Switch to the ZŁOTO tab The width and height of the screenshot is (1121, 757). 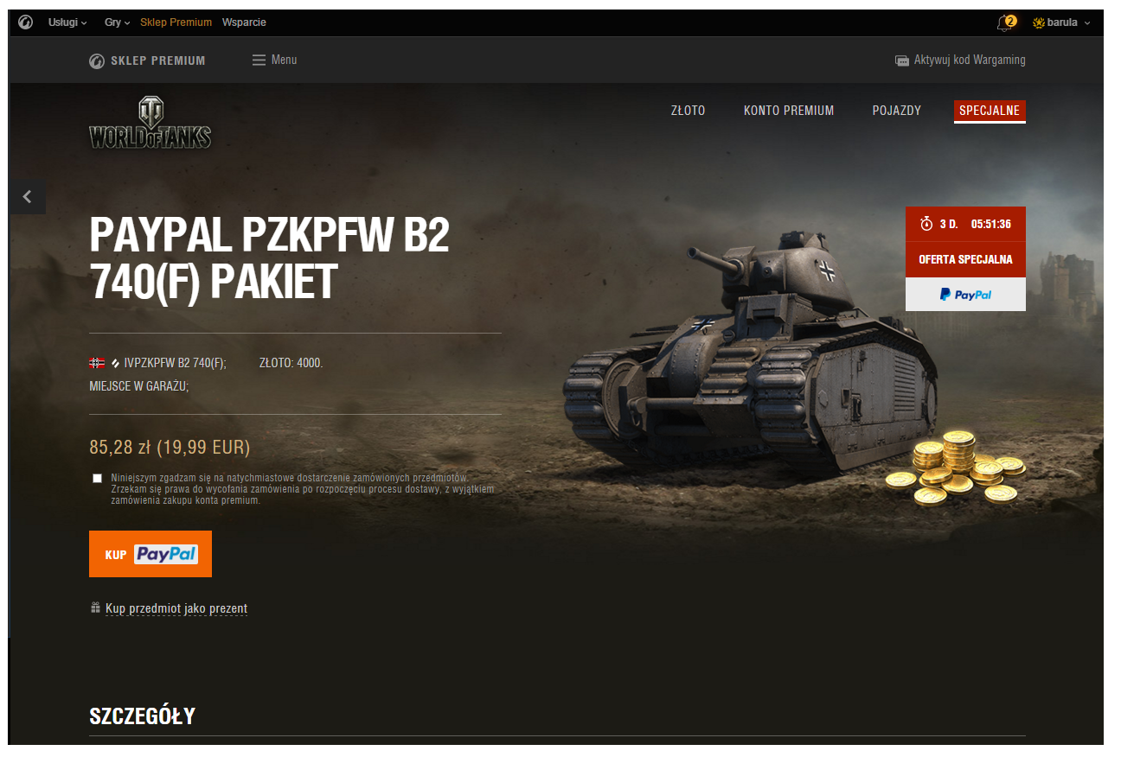[689, 111]
